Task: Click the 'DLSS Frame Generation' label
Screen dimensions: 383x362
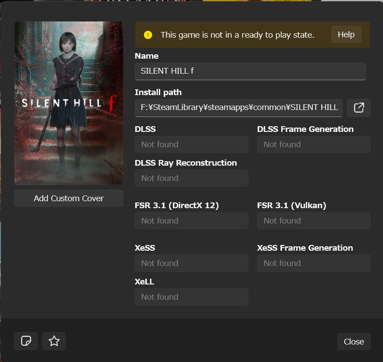Action: click(305, 129)
